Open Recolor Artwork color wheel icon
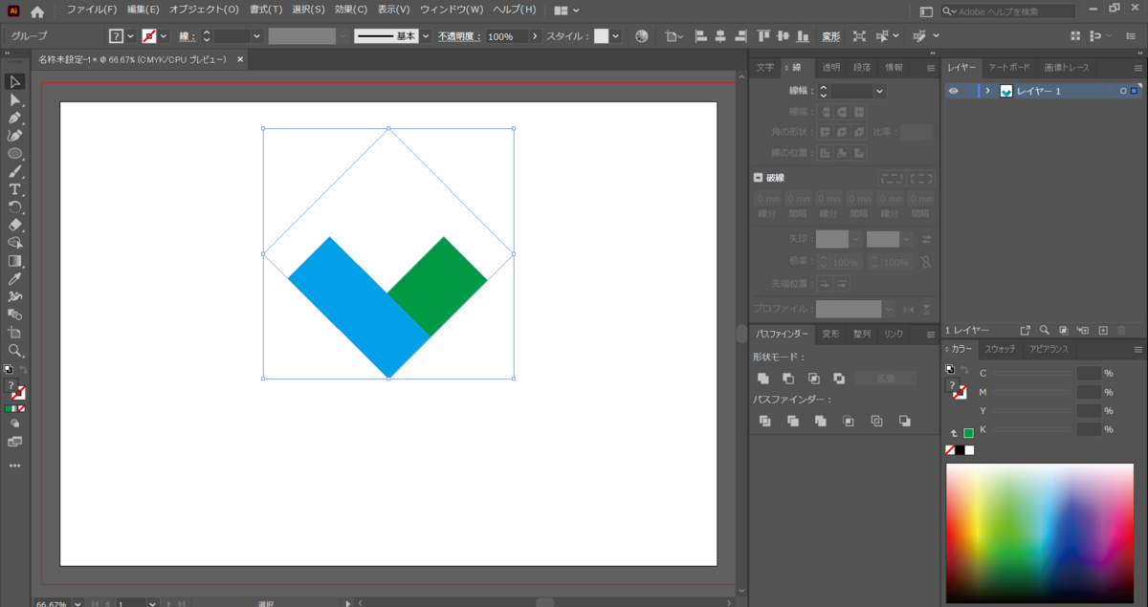1148x607 pixels. click(x=642, y=35)
